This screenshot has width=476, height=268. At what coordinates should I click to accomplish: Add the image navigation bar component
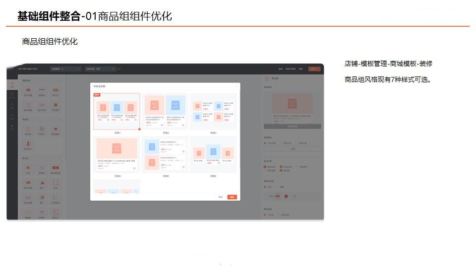pos(42,106)
